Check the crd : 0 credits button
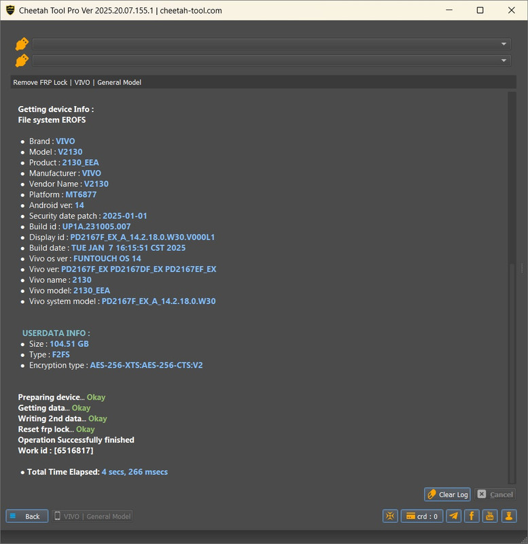The width and height of the screenshot is (528, 544). click(x=422, y=516)
